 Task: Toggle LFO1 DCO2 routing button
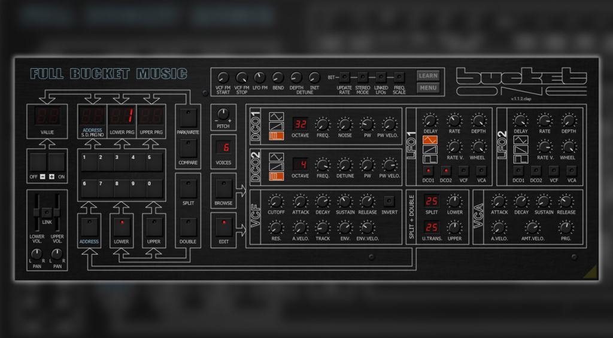pyautogui.click(x=445, y=170)
